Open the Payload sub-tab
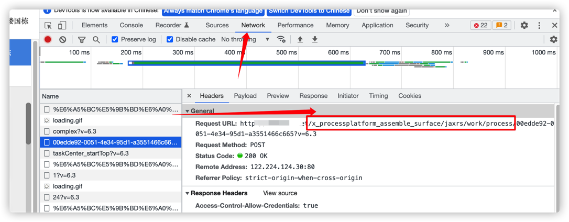The height and width of the screenshot is (222, 569). [245, 96]
